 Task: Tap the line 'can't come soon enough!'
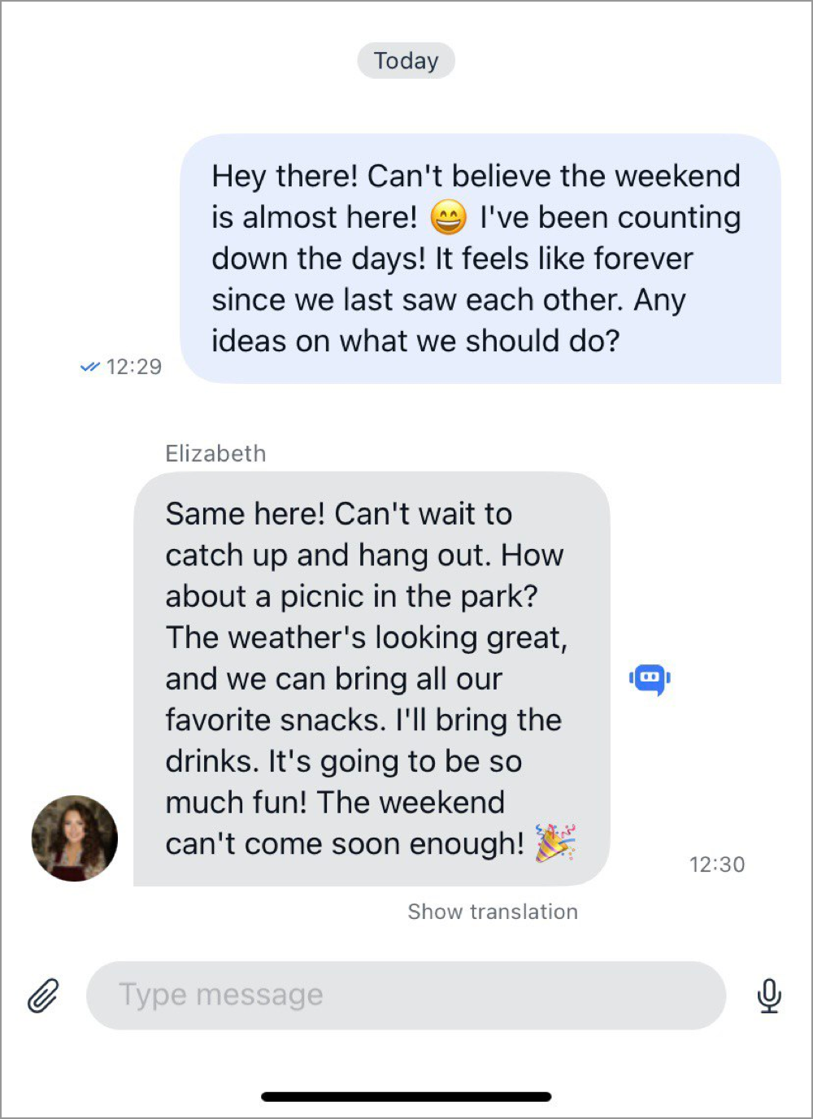tap(345, 843)
